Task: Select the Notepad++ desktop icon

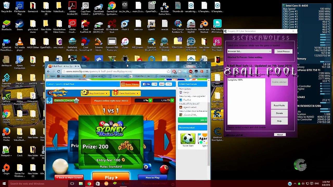Action: coord(7,151)
